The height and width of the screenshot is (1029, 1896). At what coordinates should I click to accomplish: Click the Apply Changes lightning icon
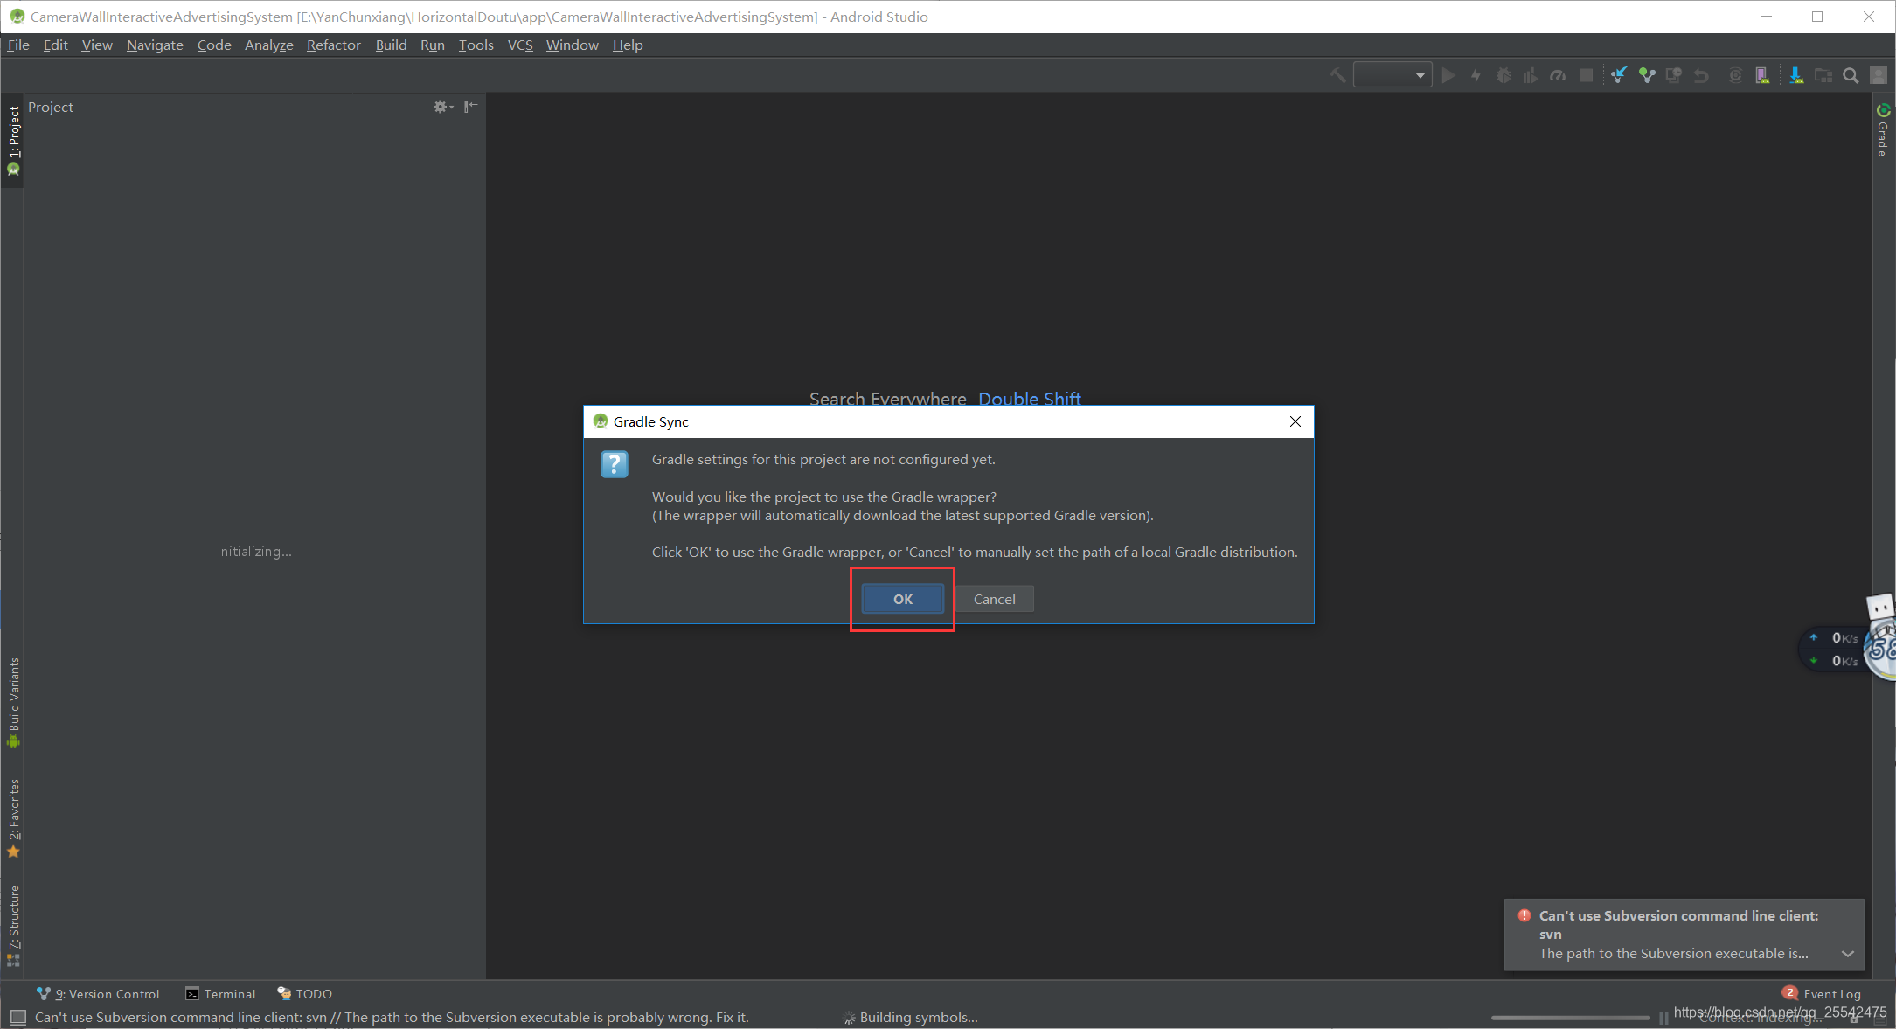pos(1476,75)
